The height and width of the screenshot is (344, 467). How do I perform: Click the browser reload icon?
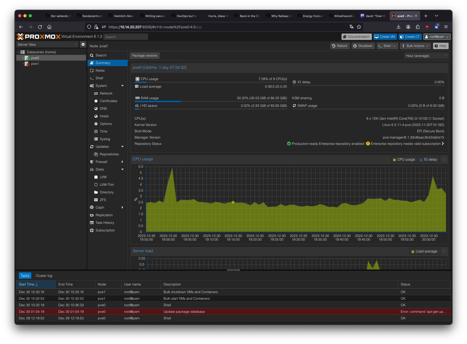(x=40, y=27)
